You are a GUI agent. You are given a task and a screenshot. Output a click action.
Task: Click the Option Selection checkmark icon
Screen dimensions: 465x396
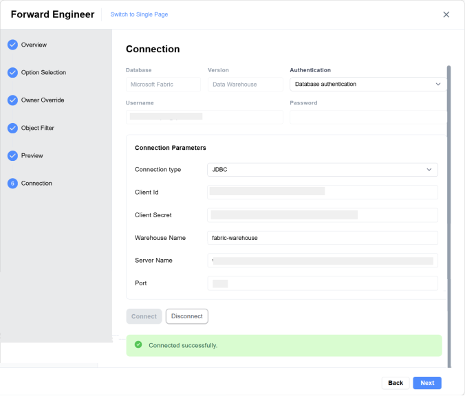point(12,73)
